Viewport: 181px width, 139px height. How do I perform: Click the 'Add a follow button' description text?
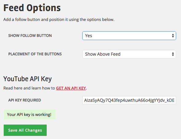coord(59,20)
